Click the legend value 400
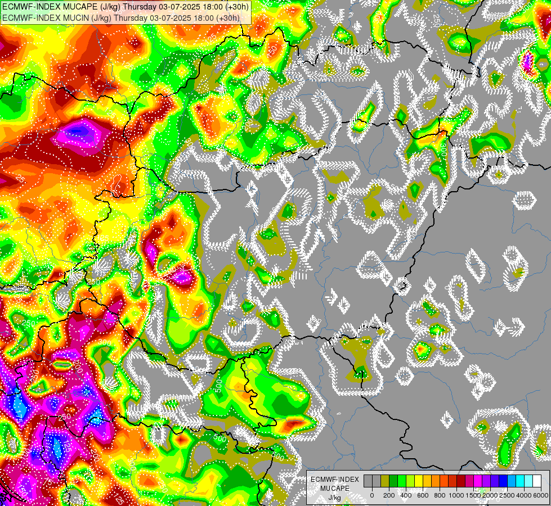 pos(406,495)
